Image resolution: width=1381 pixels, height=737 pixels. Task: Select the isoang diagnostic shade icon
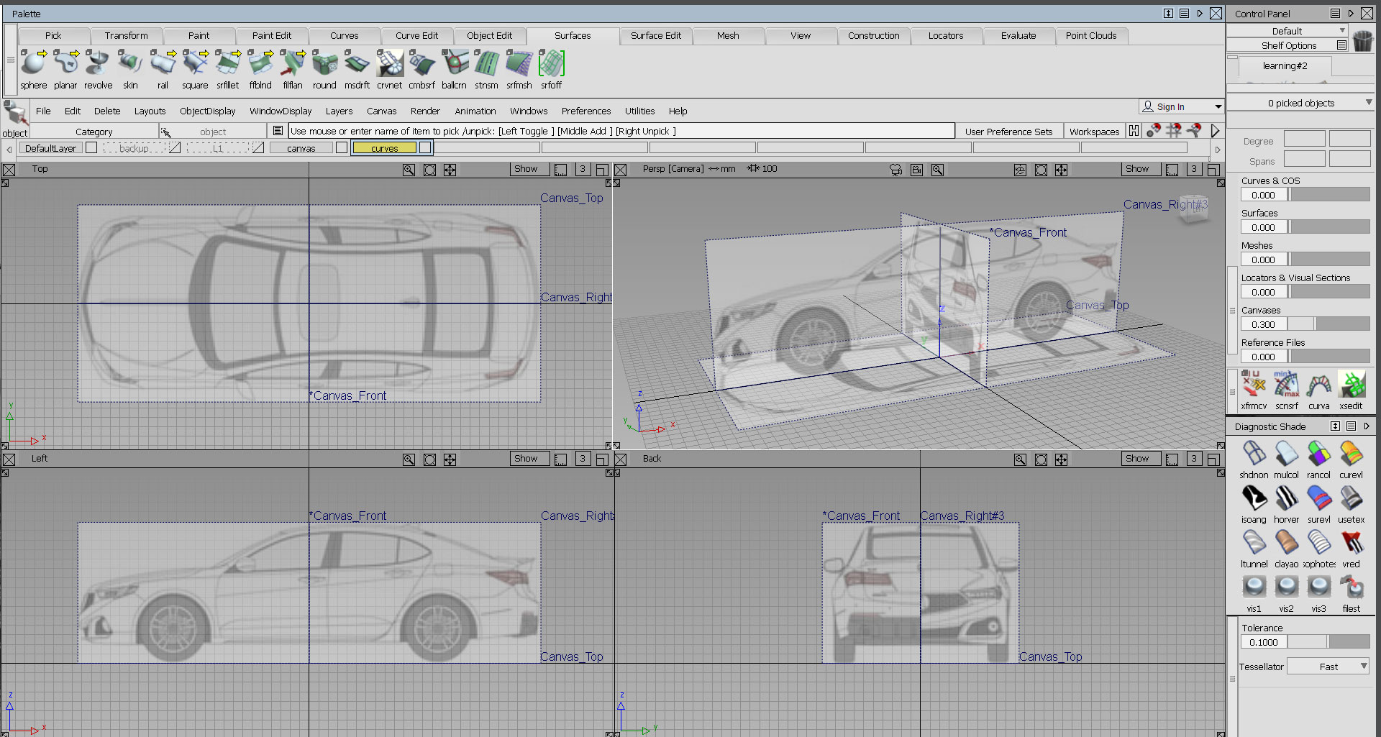click(1254, 499)
